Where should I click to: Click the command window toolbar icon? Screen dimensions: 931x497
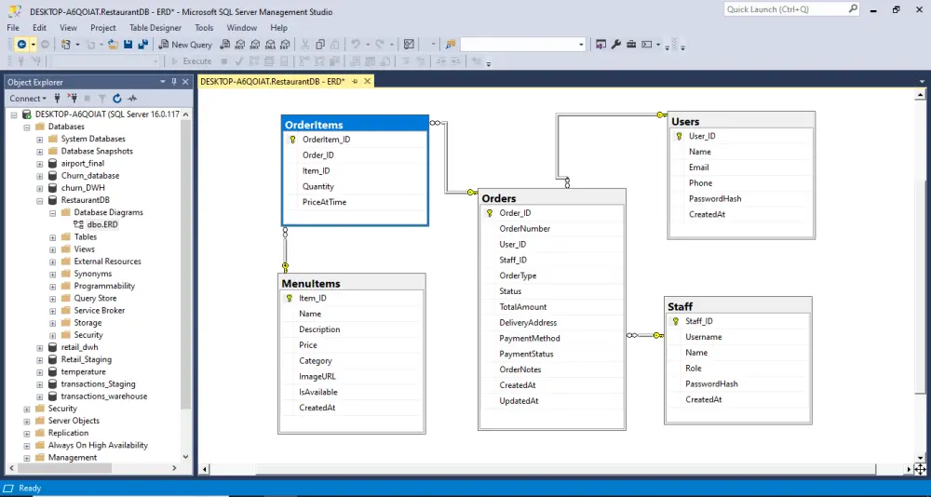(x=647, y=45)
